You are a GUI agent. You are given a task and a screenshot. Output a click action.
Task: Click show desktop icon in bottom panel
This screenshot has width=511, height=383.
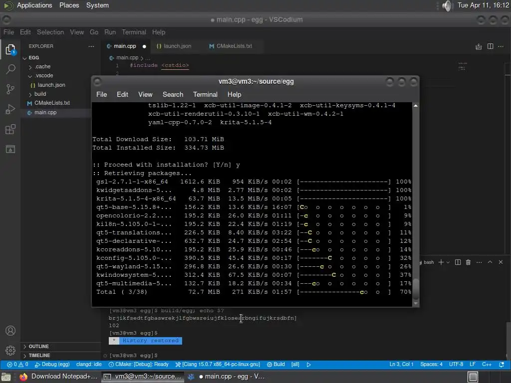point(5,377)
